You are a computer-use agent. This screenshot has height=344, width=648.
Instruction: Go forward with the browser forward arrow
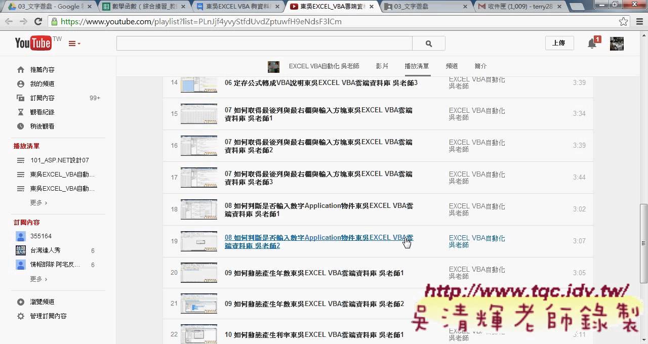tap(23, 22)
